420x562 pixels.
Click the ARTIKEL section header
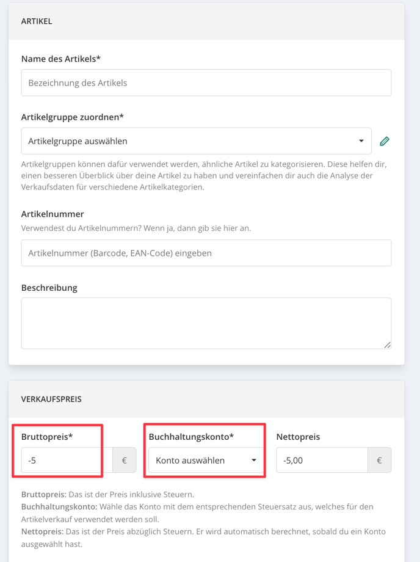tap(37, 21)
